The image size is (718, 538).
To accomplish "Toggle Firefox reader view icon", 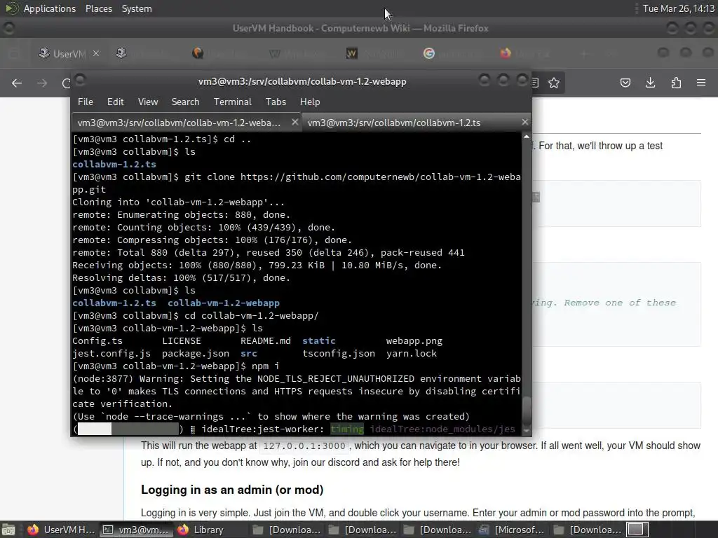I will [x=535, y=83].
